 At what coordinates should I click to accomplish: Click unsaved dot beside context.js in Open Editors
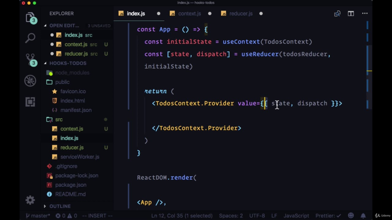click(52, 44)
